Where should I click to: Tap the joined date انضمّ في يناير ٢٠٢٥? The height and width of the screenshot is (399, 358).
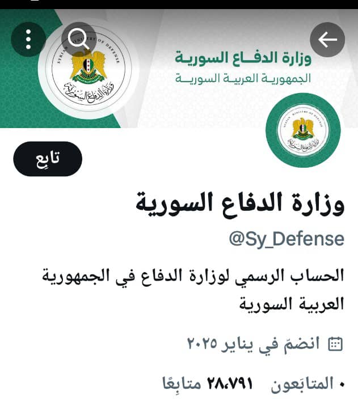tap(253, 344)
